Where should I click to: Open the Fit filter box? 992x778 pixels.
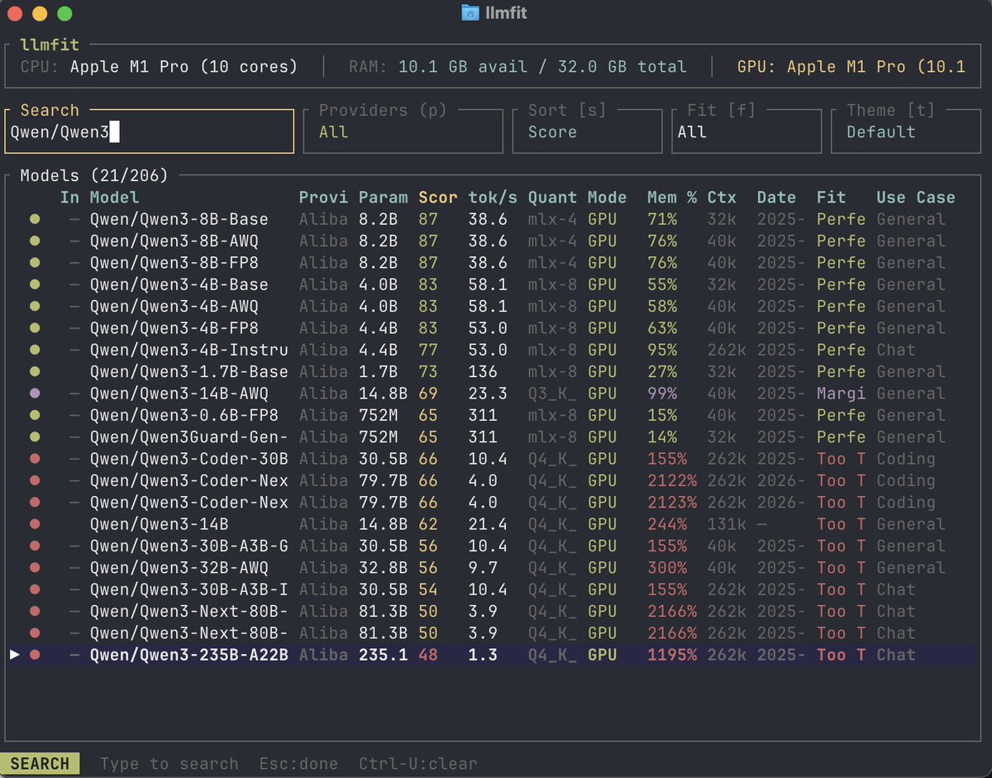click(x=746, y=131)
